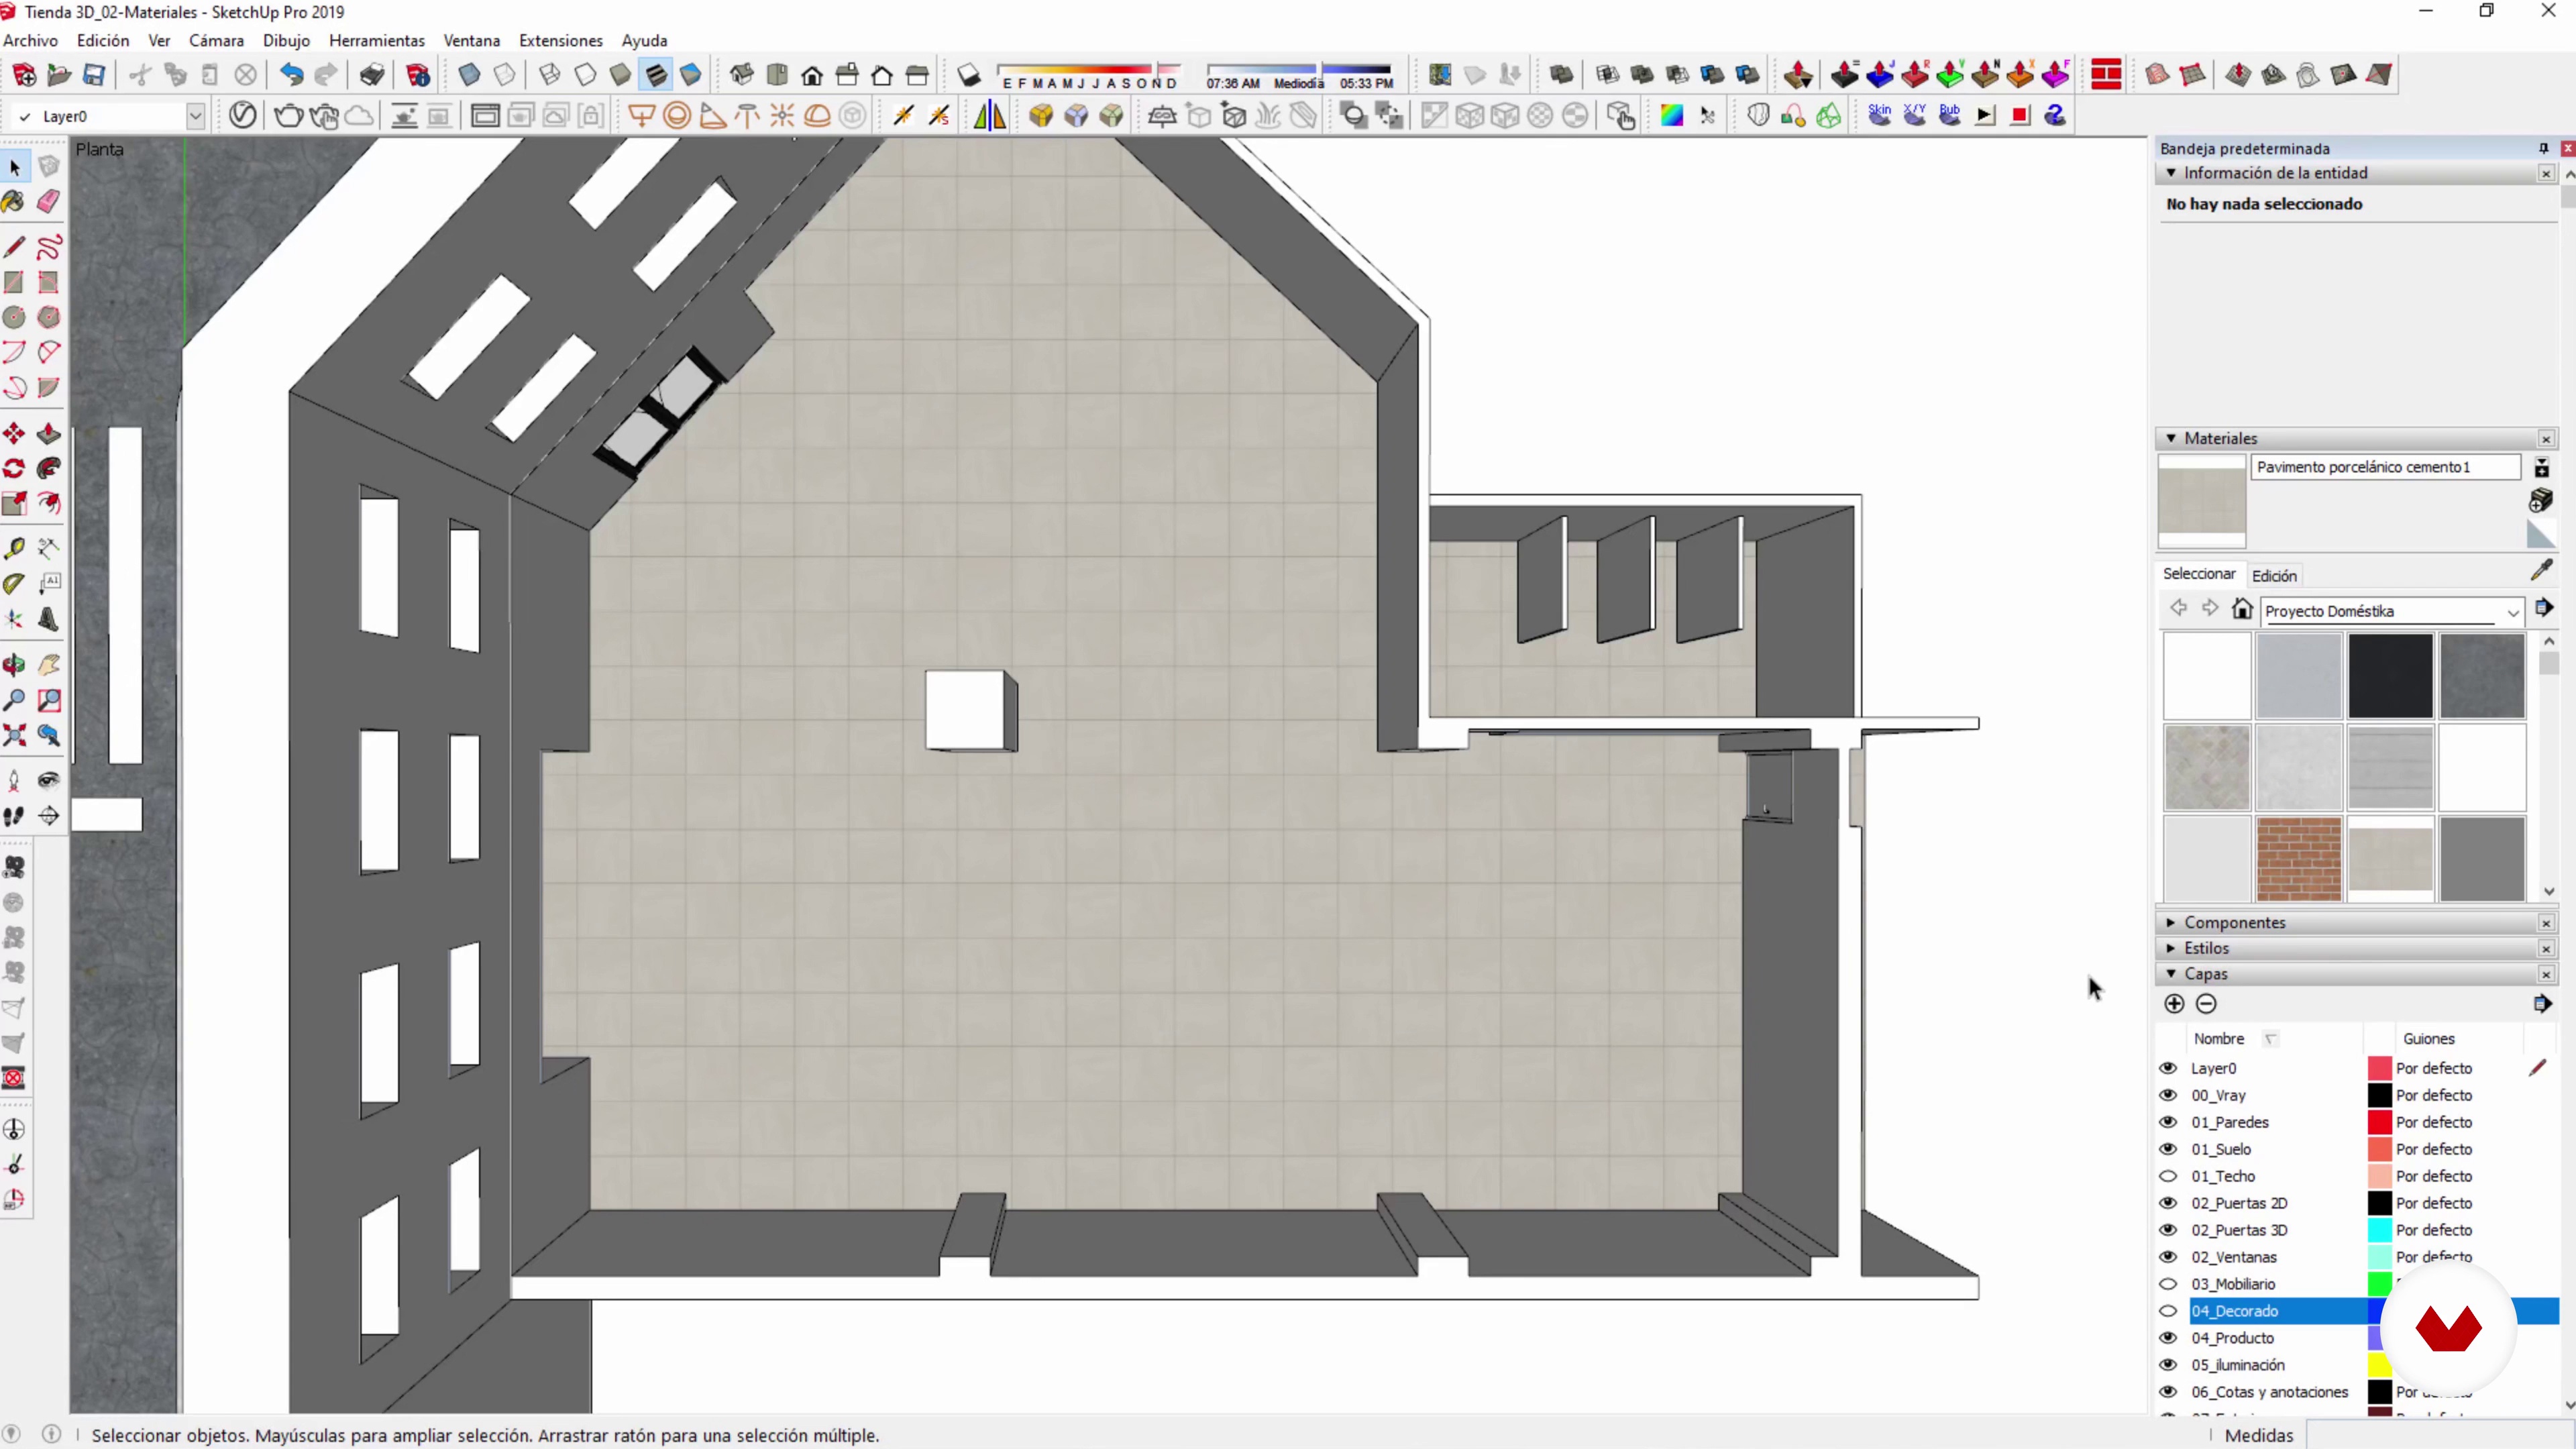2576x1449 pixels.
Task: Click the red grid extension icon
Action: (2106, 74)
